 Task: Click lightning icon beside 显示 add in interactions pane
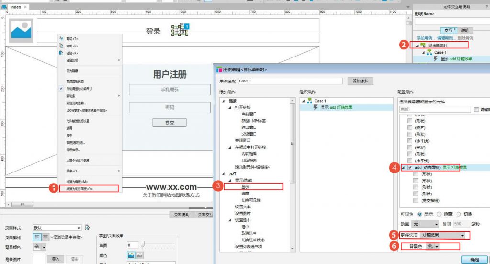pyautogui.click(x=435, y=59)
